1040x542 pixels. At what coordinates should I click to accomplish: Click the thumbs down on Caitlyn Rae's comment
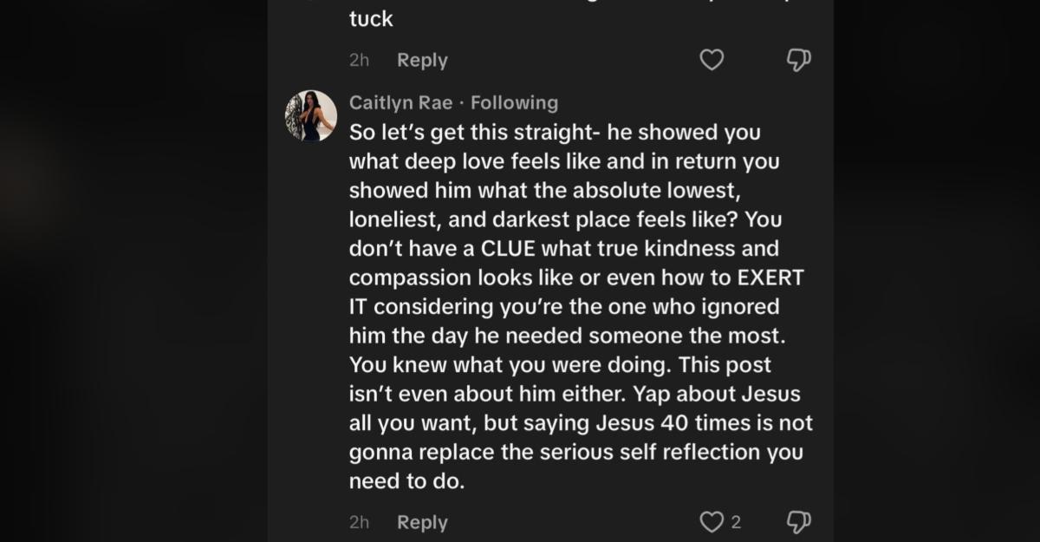pyautogui.click(x=798, y=521)
